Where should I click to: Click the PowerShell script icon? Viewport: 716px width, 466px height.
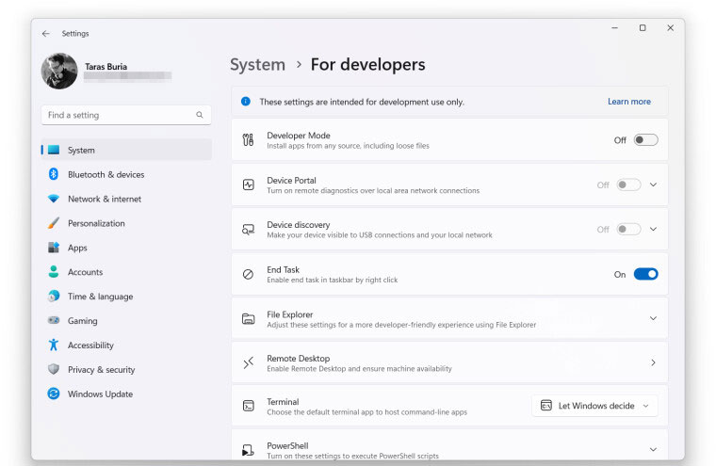pos(248,451)
